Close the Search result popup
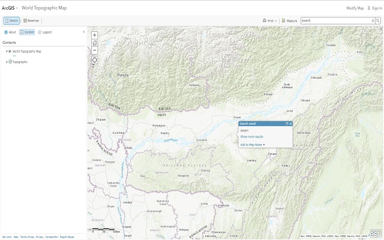384x240 pixels. click(290, 124)
